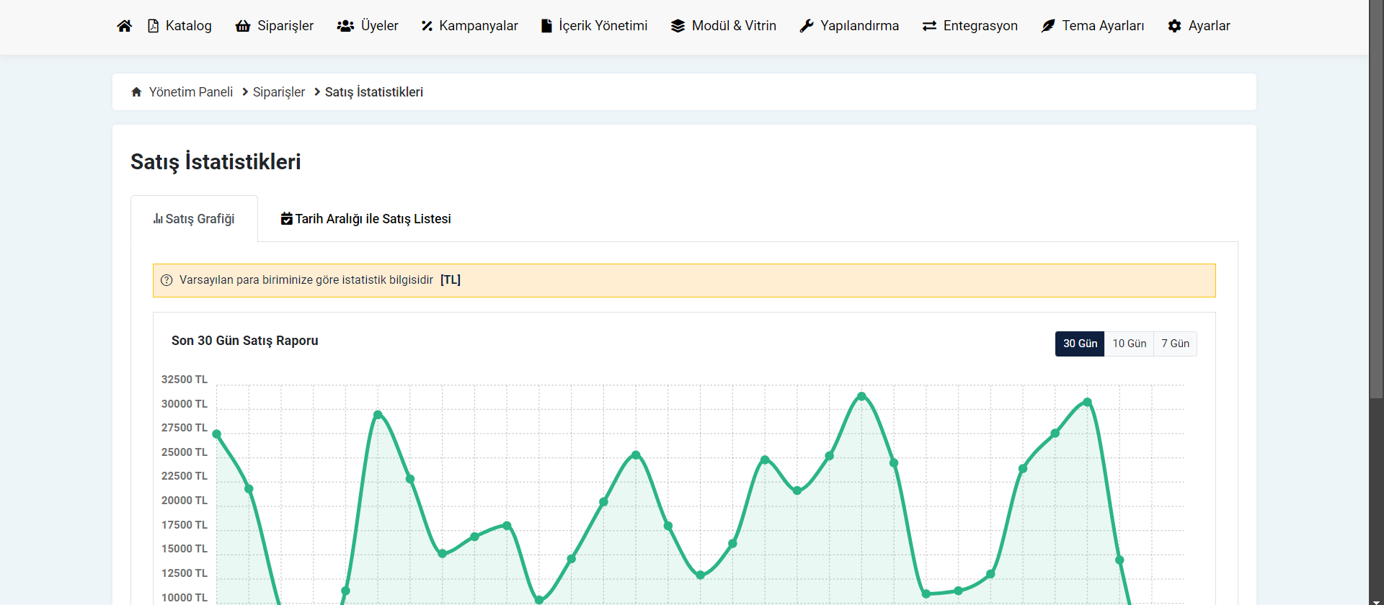This screenshot has height=605, width=1384.
Task: Click the highest peak data point on chart
Action: coord(861,396)
